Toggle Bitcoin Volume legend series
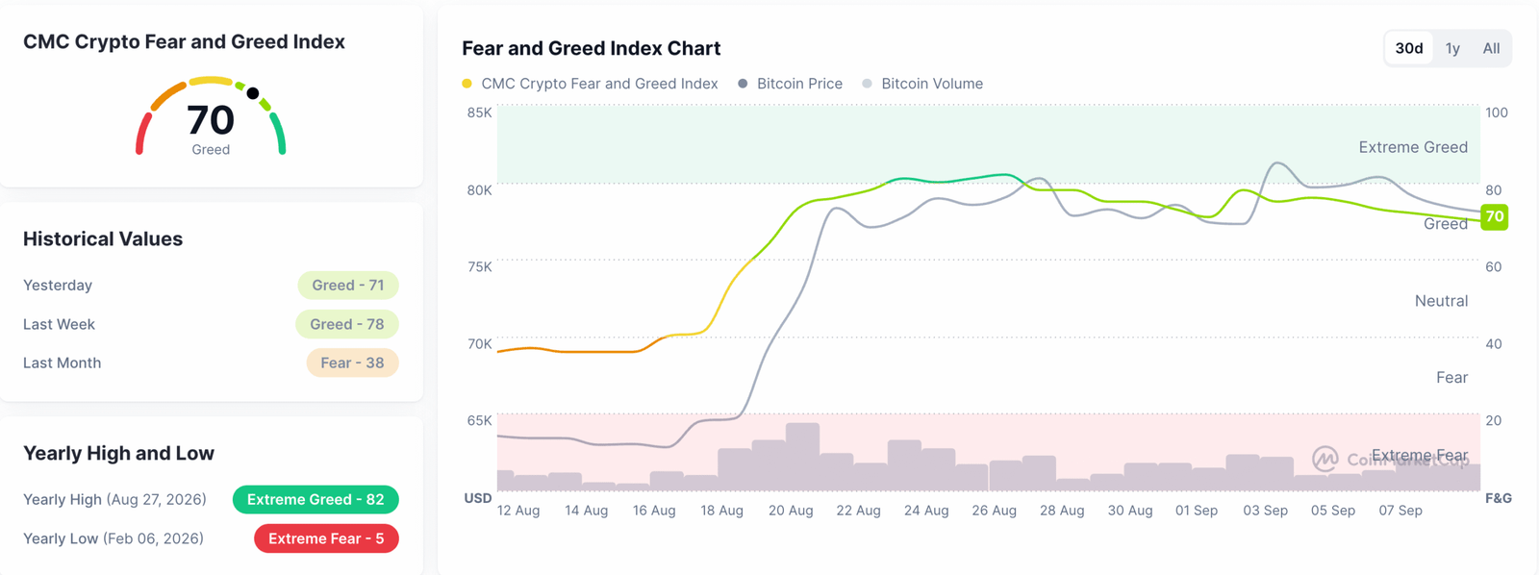Image resolution: width=1539 pixels, height=575 pixels. [922, 84]
